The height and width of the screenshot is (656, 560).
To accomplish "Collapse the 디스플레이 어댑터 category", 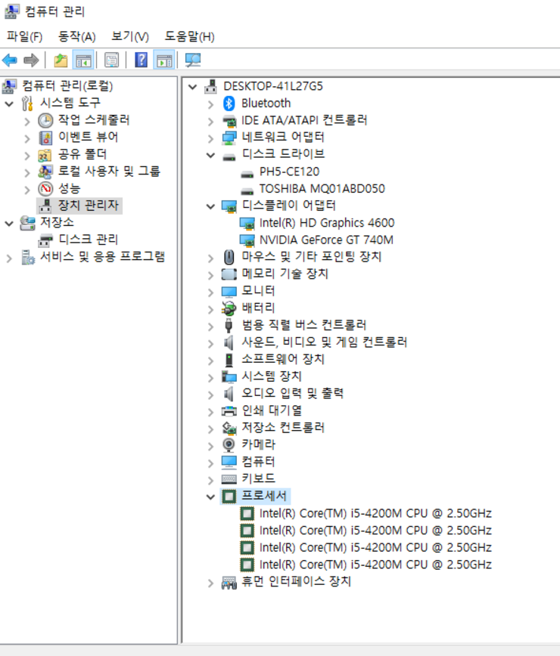I will click(210, 206).
